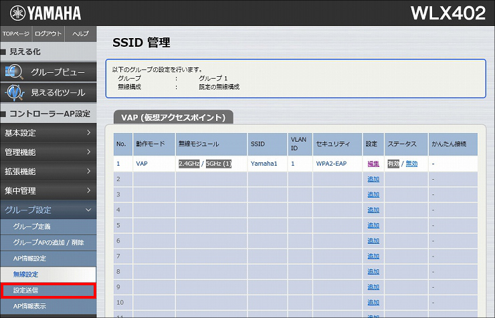This screenshot has width=495, height=318.
Task: Expand 集中管理 menu
Action: [48, 190]
